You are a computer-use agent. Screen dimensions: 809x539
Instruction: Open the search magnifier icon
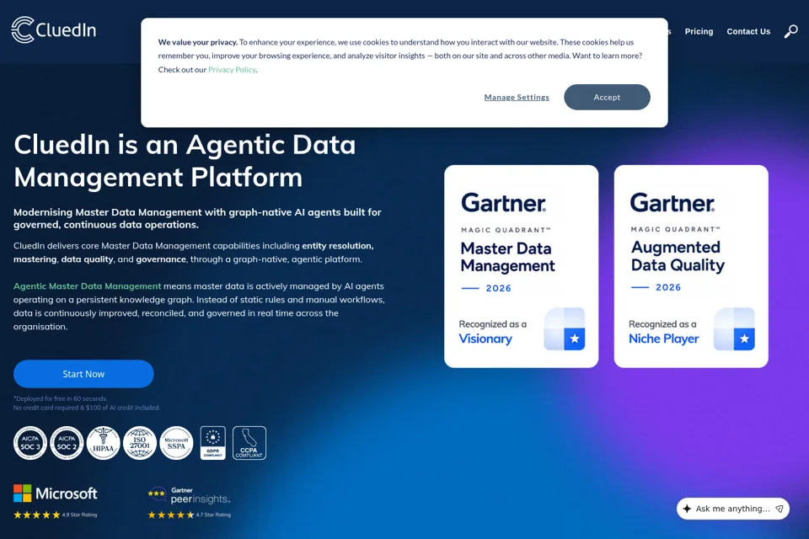tap(790, 31)
